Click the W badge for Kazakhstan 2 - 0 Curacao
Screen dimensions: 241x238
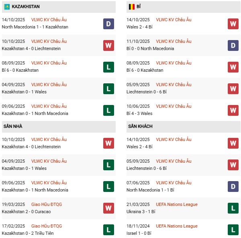(108, 208)
